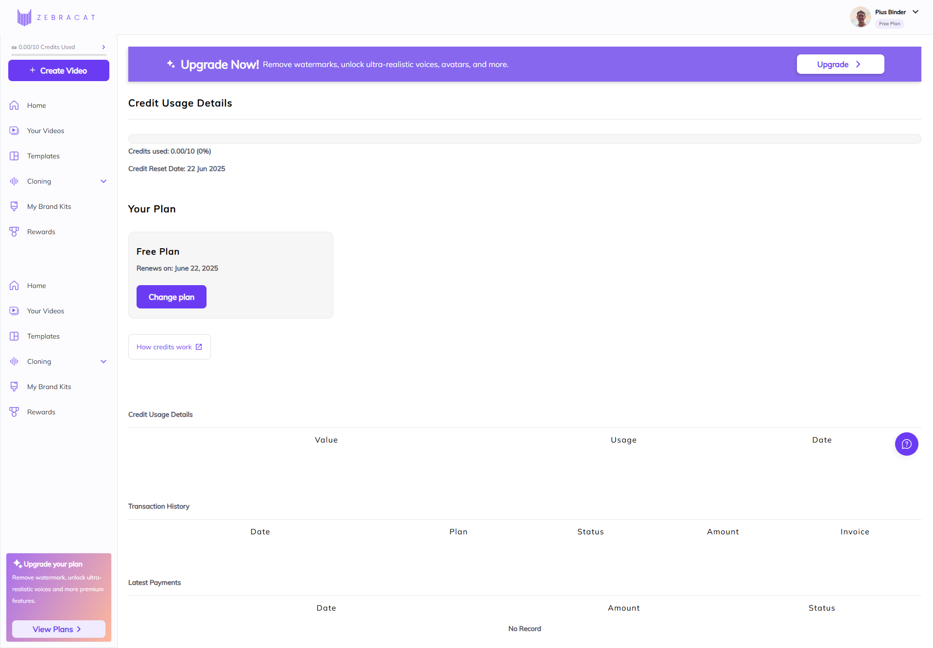Image resolution: width=933 pixels, height=648 pixels.
Task: Click the lower Cloning waveform icon
Action: point(14,361)
